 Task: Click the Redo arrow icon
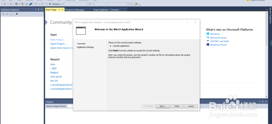pyautogui.click(x=42, y=4)
